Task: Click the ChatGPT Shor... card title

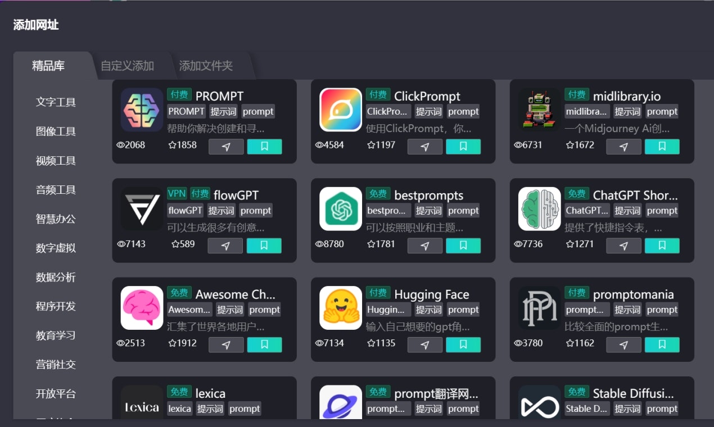Action: 635,196
